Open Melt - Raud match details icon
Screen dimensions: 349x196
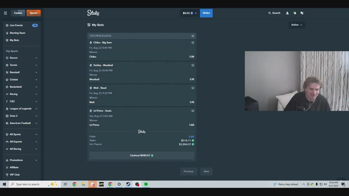tap(193, 88)
